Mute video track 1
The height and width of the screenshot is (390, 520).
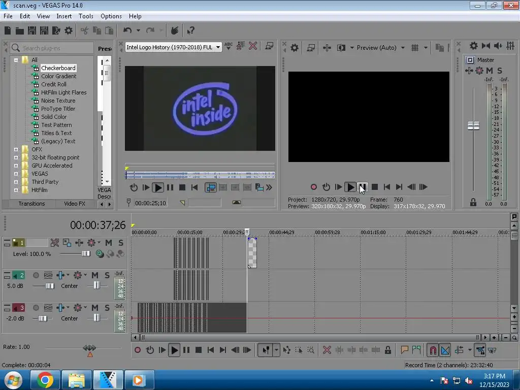109,243
